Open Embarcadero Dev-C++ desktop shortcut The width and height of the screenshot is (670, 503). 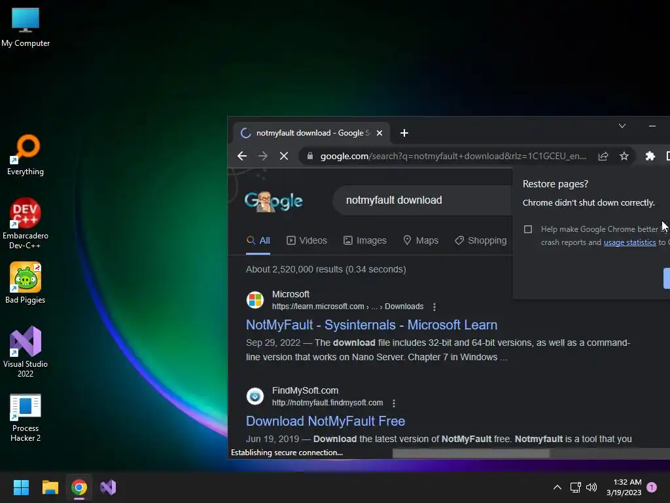point(26,223)
